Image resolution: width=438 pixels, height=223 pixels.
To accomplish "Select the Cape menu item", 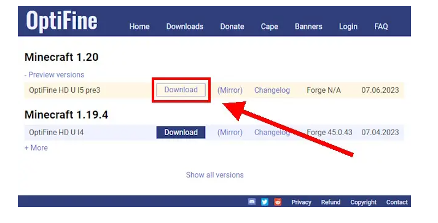I will pyautogui.click(x=270, y=26).
